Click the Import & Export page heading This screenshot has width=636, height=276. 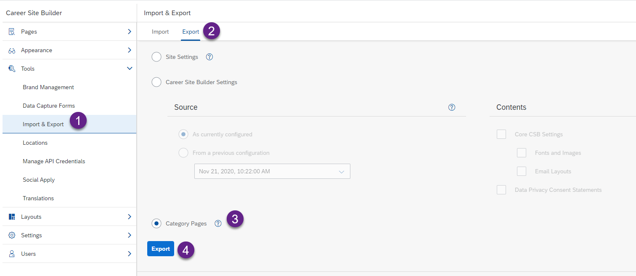click(x=167, y=13)
